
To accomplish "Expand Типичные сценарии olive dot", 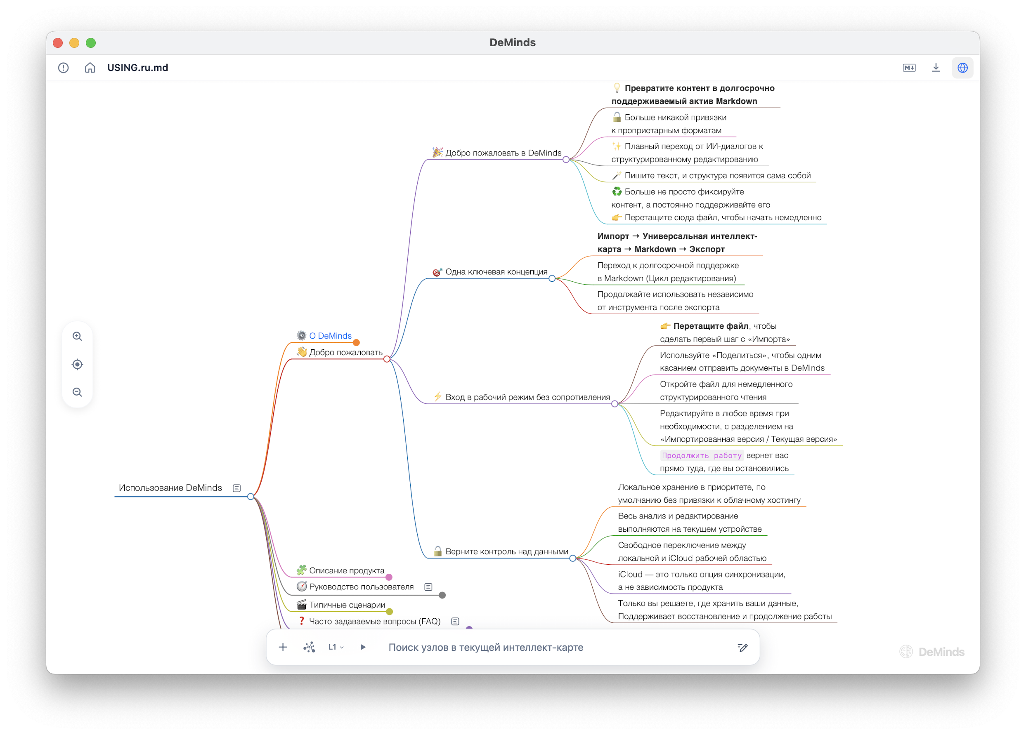I will click(x=390, y=612).
